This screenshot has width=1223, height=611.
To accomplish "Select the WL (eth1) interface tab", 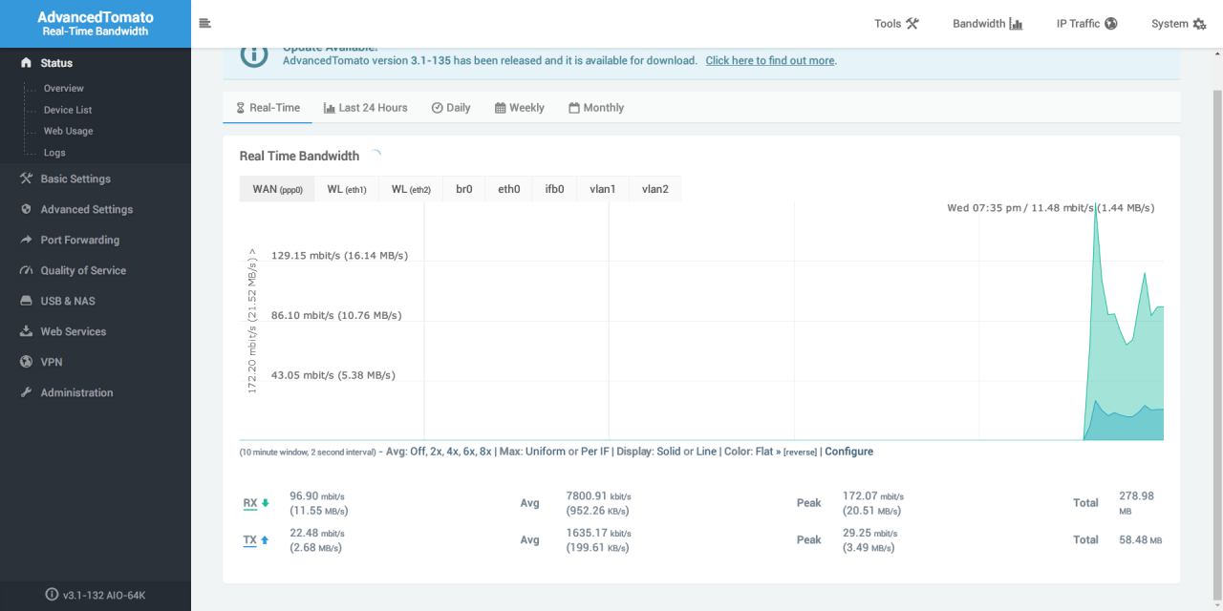I will [x=347, y=189].
